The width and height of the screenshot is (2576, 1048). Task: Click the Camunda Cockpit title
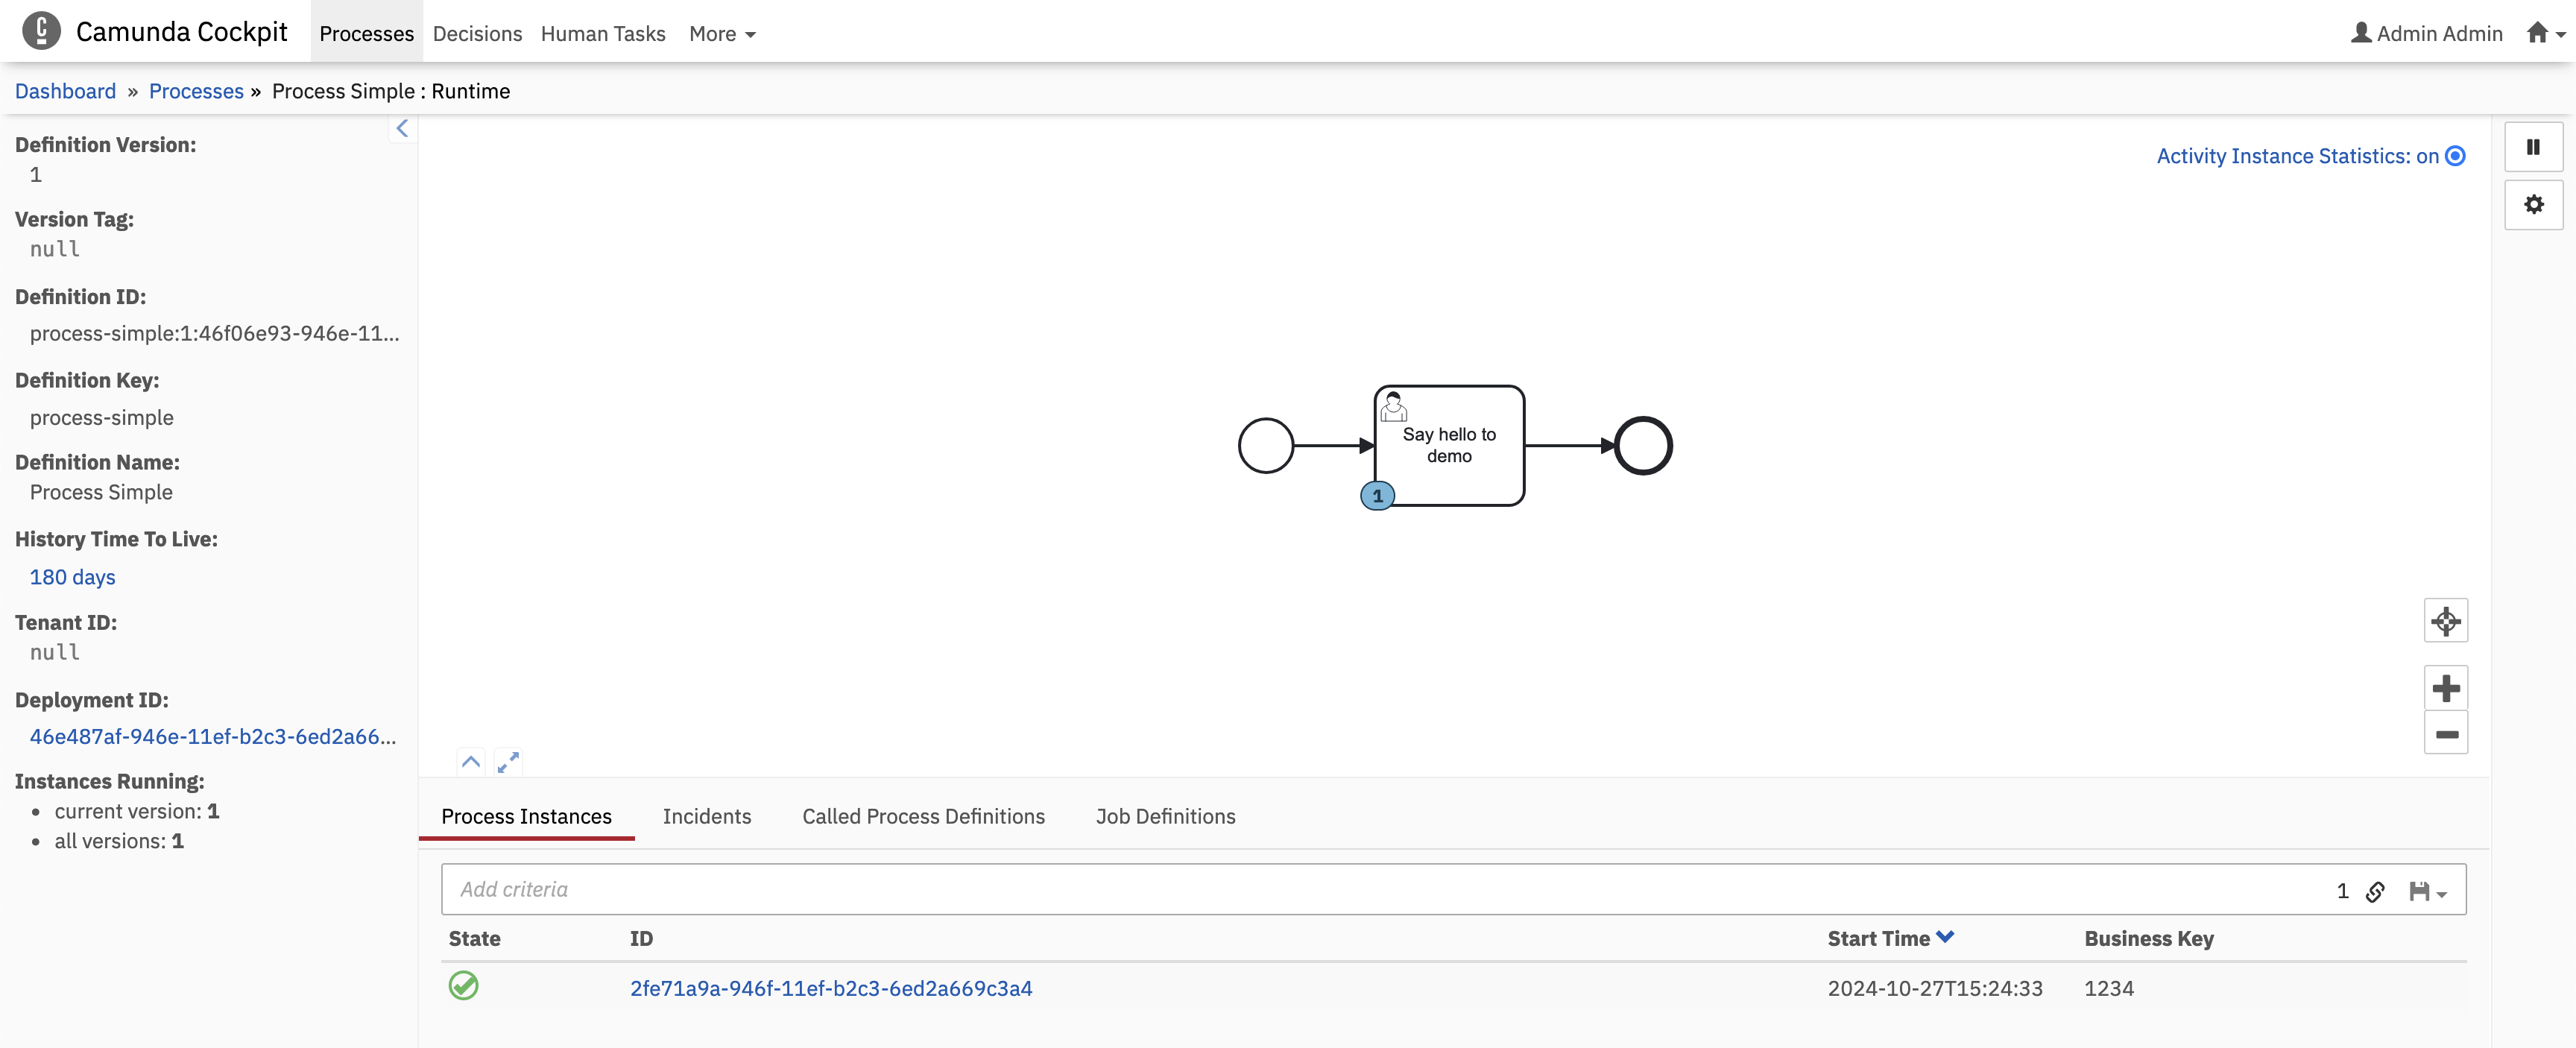[x=181, y=32]
